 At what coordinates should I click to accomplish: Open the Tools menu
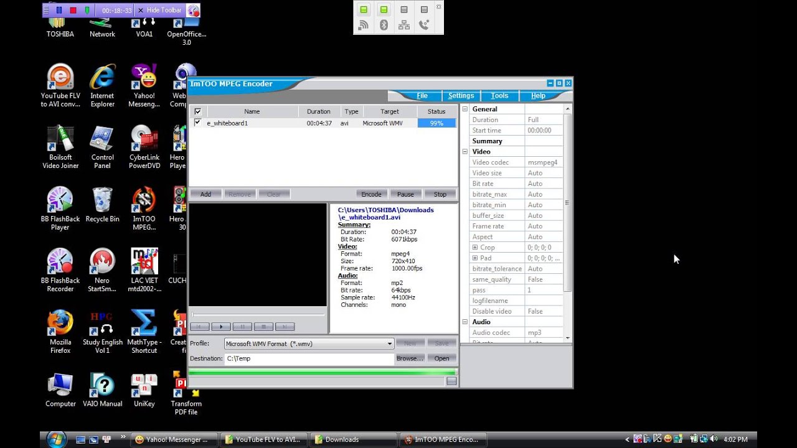click(499, 96)
